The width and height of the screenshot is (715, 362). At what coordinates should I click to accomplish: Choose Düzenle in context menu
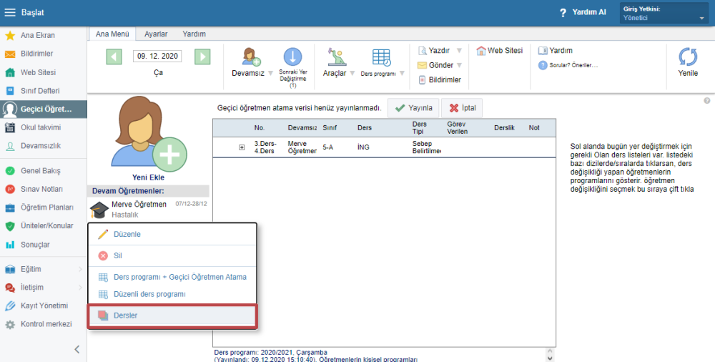tap(172, 234)
